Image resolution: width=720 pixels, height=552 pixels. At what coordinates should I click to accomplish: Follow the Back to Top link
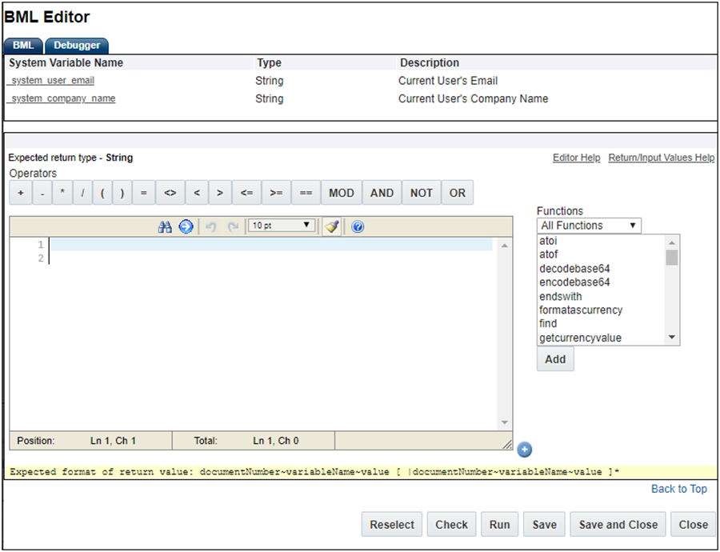tap(679, 489)
